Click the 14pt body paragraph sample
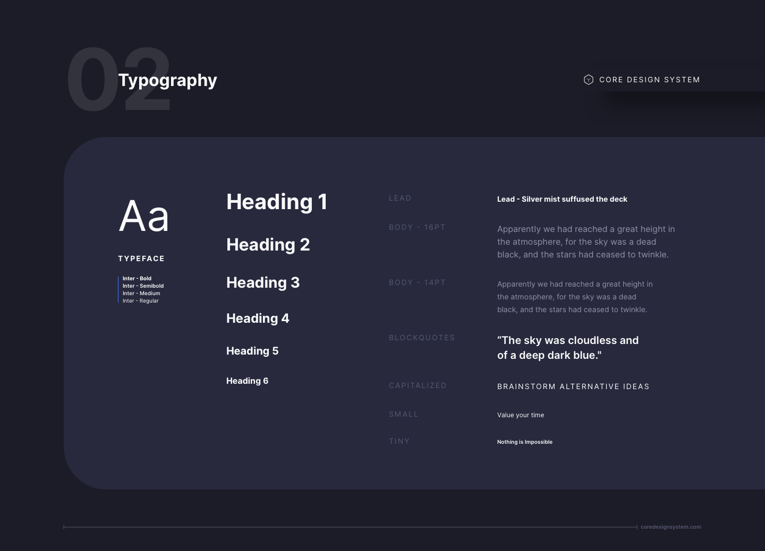765x551 pixels. pyautogui.click(x=575, y=297)
